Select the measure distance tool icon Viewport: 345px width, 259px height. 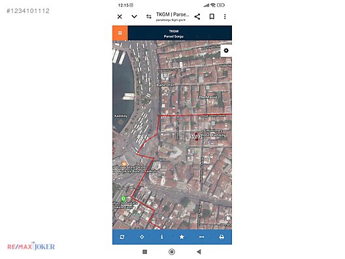pyautogui.click(x=201, y=237)
